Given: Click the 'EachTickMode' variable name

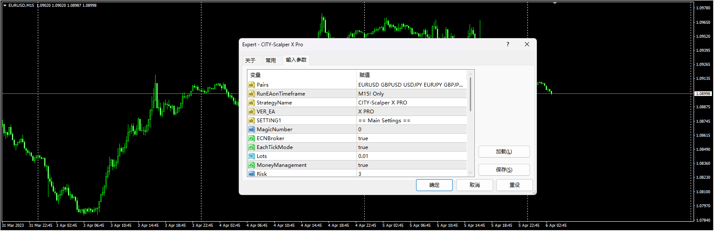Looking at the screenshot, I should point(275,147).
